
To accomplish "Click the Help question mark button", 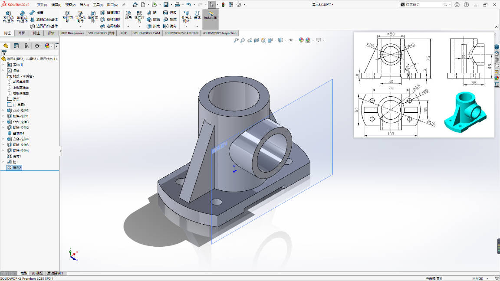I will click(x=466, y=4).
